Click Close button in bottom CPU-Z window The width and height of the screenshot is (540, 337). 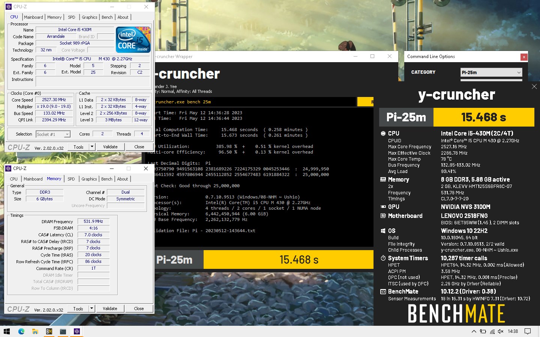tap(139, 309)
